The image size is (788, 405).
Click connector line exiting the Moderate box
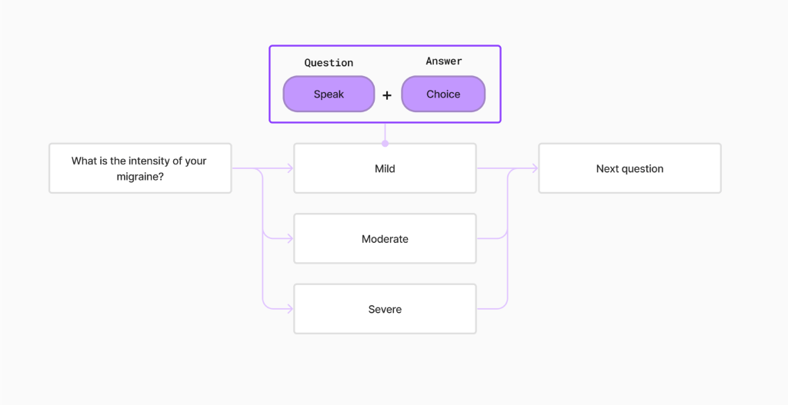pyautogui.click(x=491, y=239)
